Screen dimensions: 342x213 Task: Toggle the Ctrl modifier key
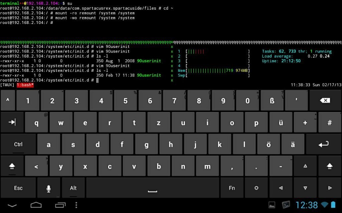18,144
